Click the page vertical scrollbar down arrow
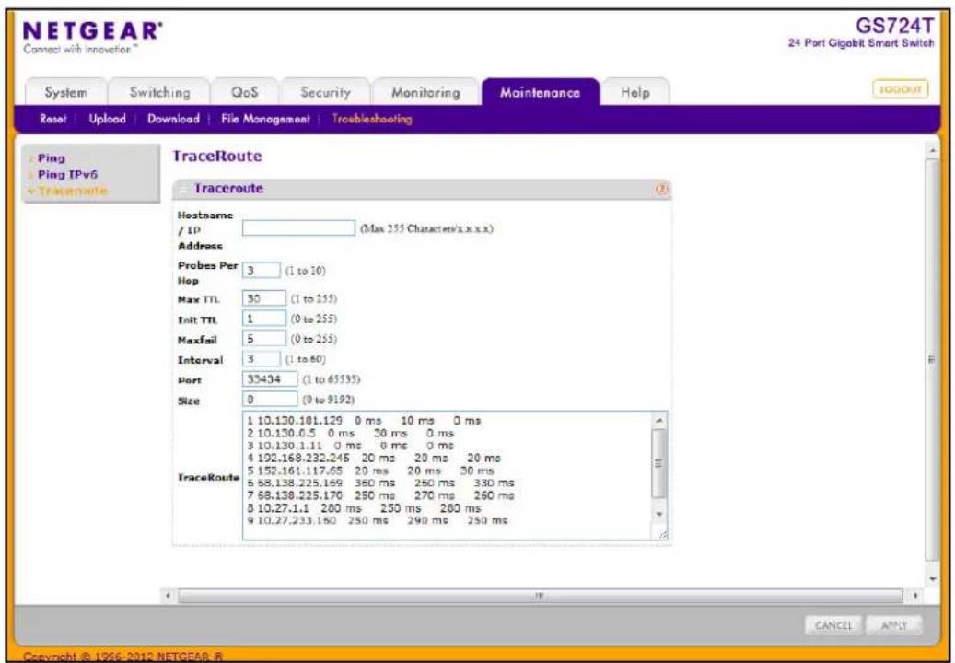The height and width of the screenshot is (663, 955). point(933,579)
